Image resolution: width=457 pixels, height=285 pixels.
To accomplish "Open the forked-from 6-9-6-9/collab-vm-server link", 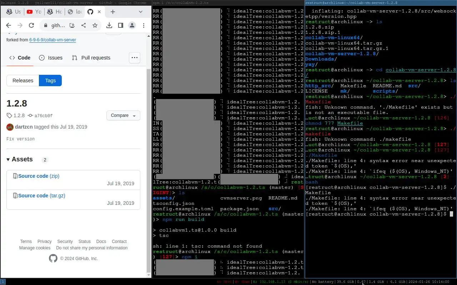I will coord(52,40).
